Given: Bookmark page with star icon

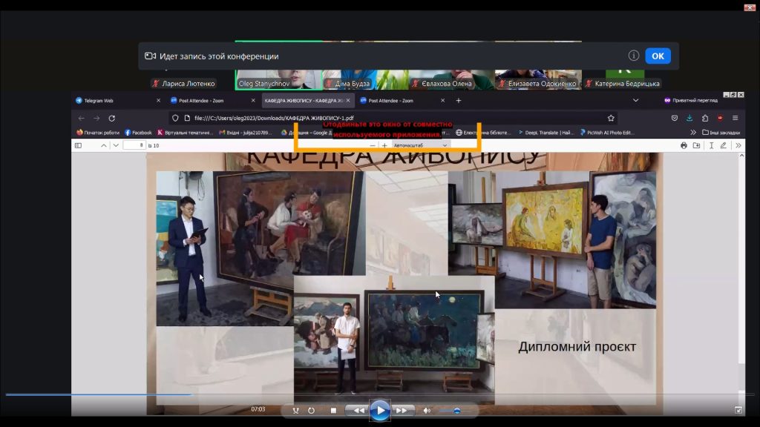Looking at the screenshot, I should (x=611, y=118).
